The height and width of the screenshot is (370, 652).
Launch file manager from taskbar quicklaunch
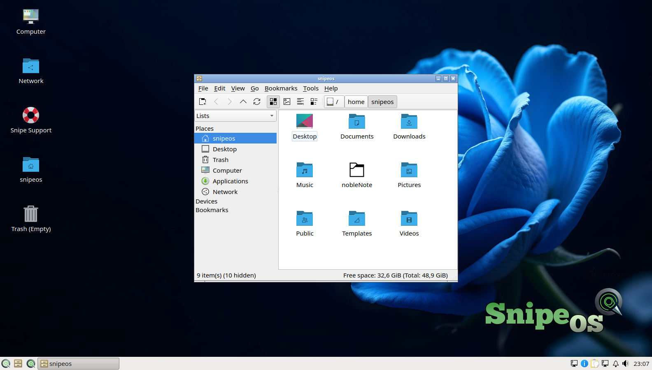click(x=18, y=363)
